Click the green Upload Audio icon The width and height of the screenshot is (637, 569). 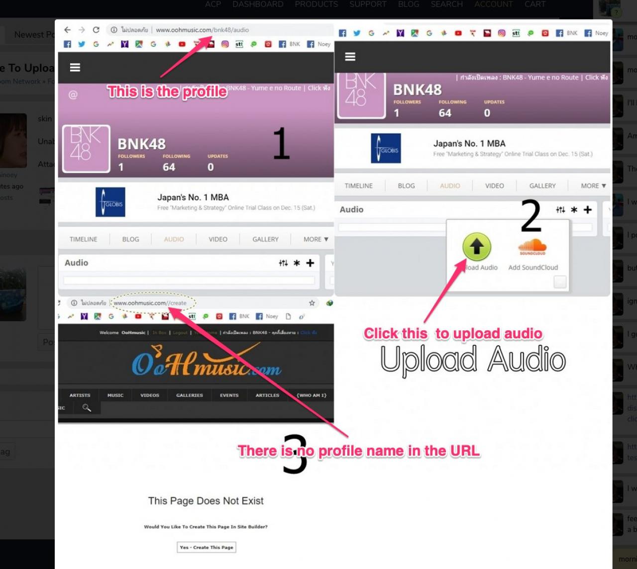point(477,247)
